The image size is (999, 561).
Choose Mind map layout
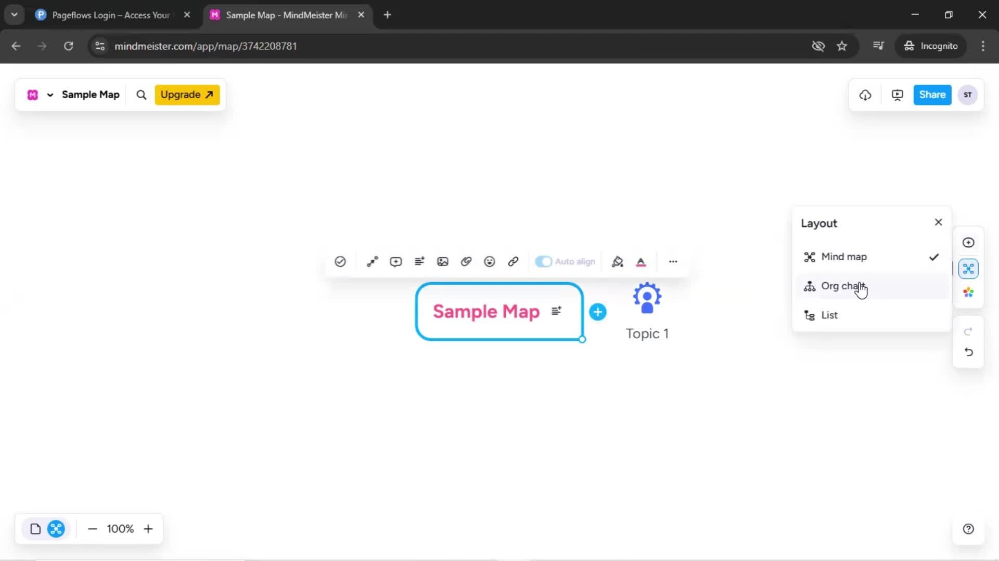tap(872, 257)
